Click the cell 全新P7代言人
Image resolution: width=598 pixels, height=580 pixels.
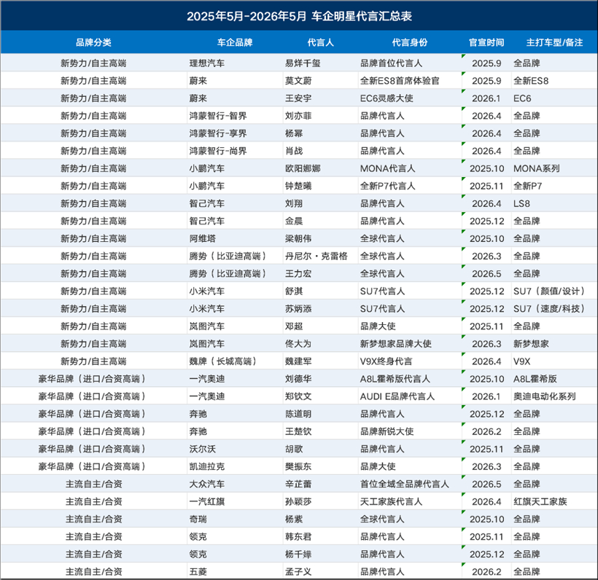[x=388, y=186]
